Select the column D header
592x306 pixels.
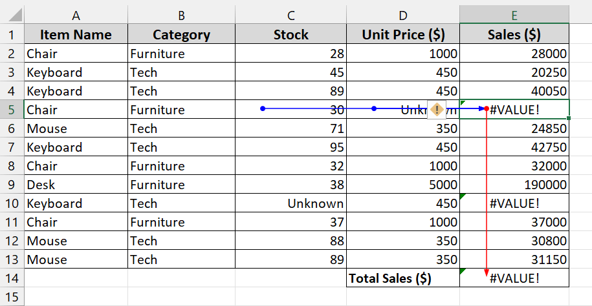[403, 15]
